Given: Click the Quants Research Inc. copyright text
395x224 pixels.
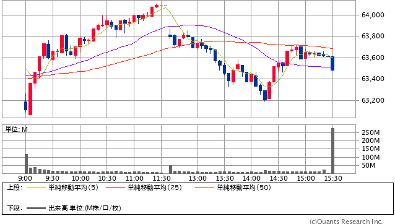Looking at the screenshot, I should (x=346, y=222).
